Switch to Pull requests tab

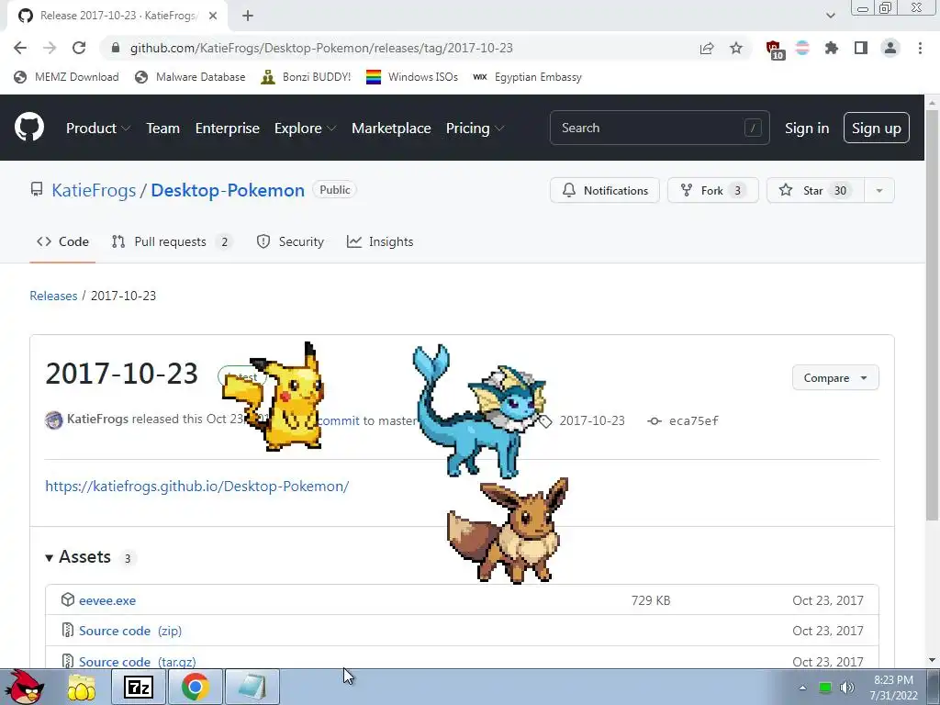(x=172, y=241)
